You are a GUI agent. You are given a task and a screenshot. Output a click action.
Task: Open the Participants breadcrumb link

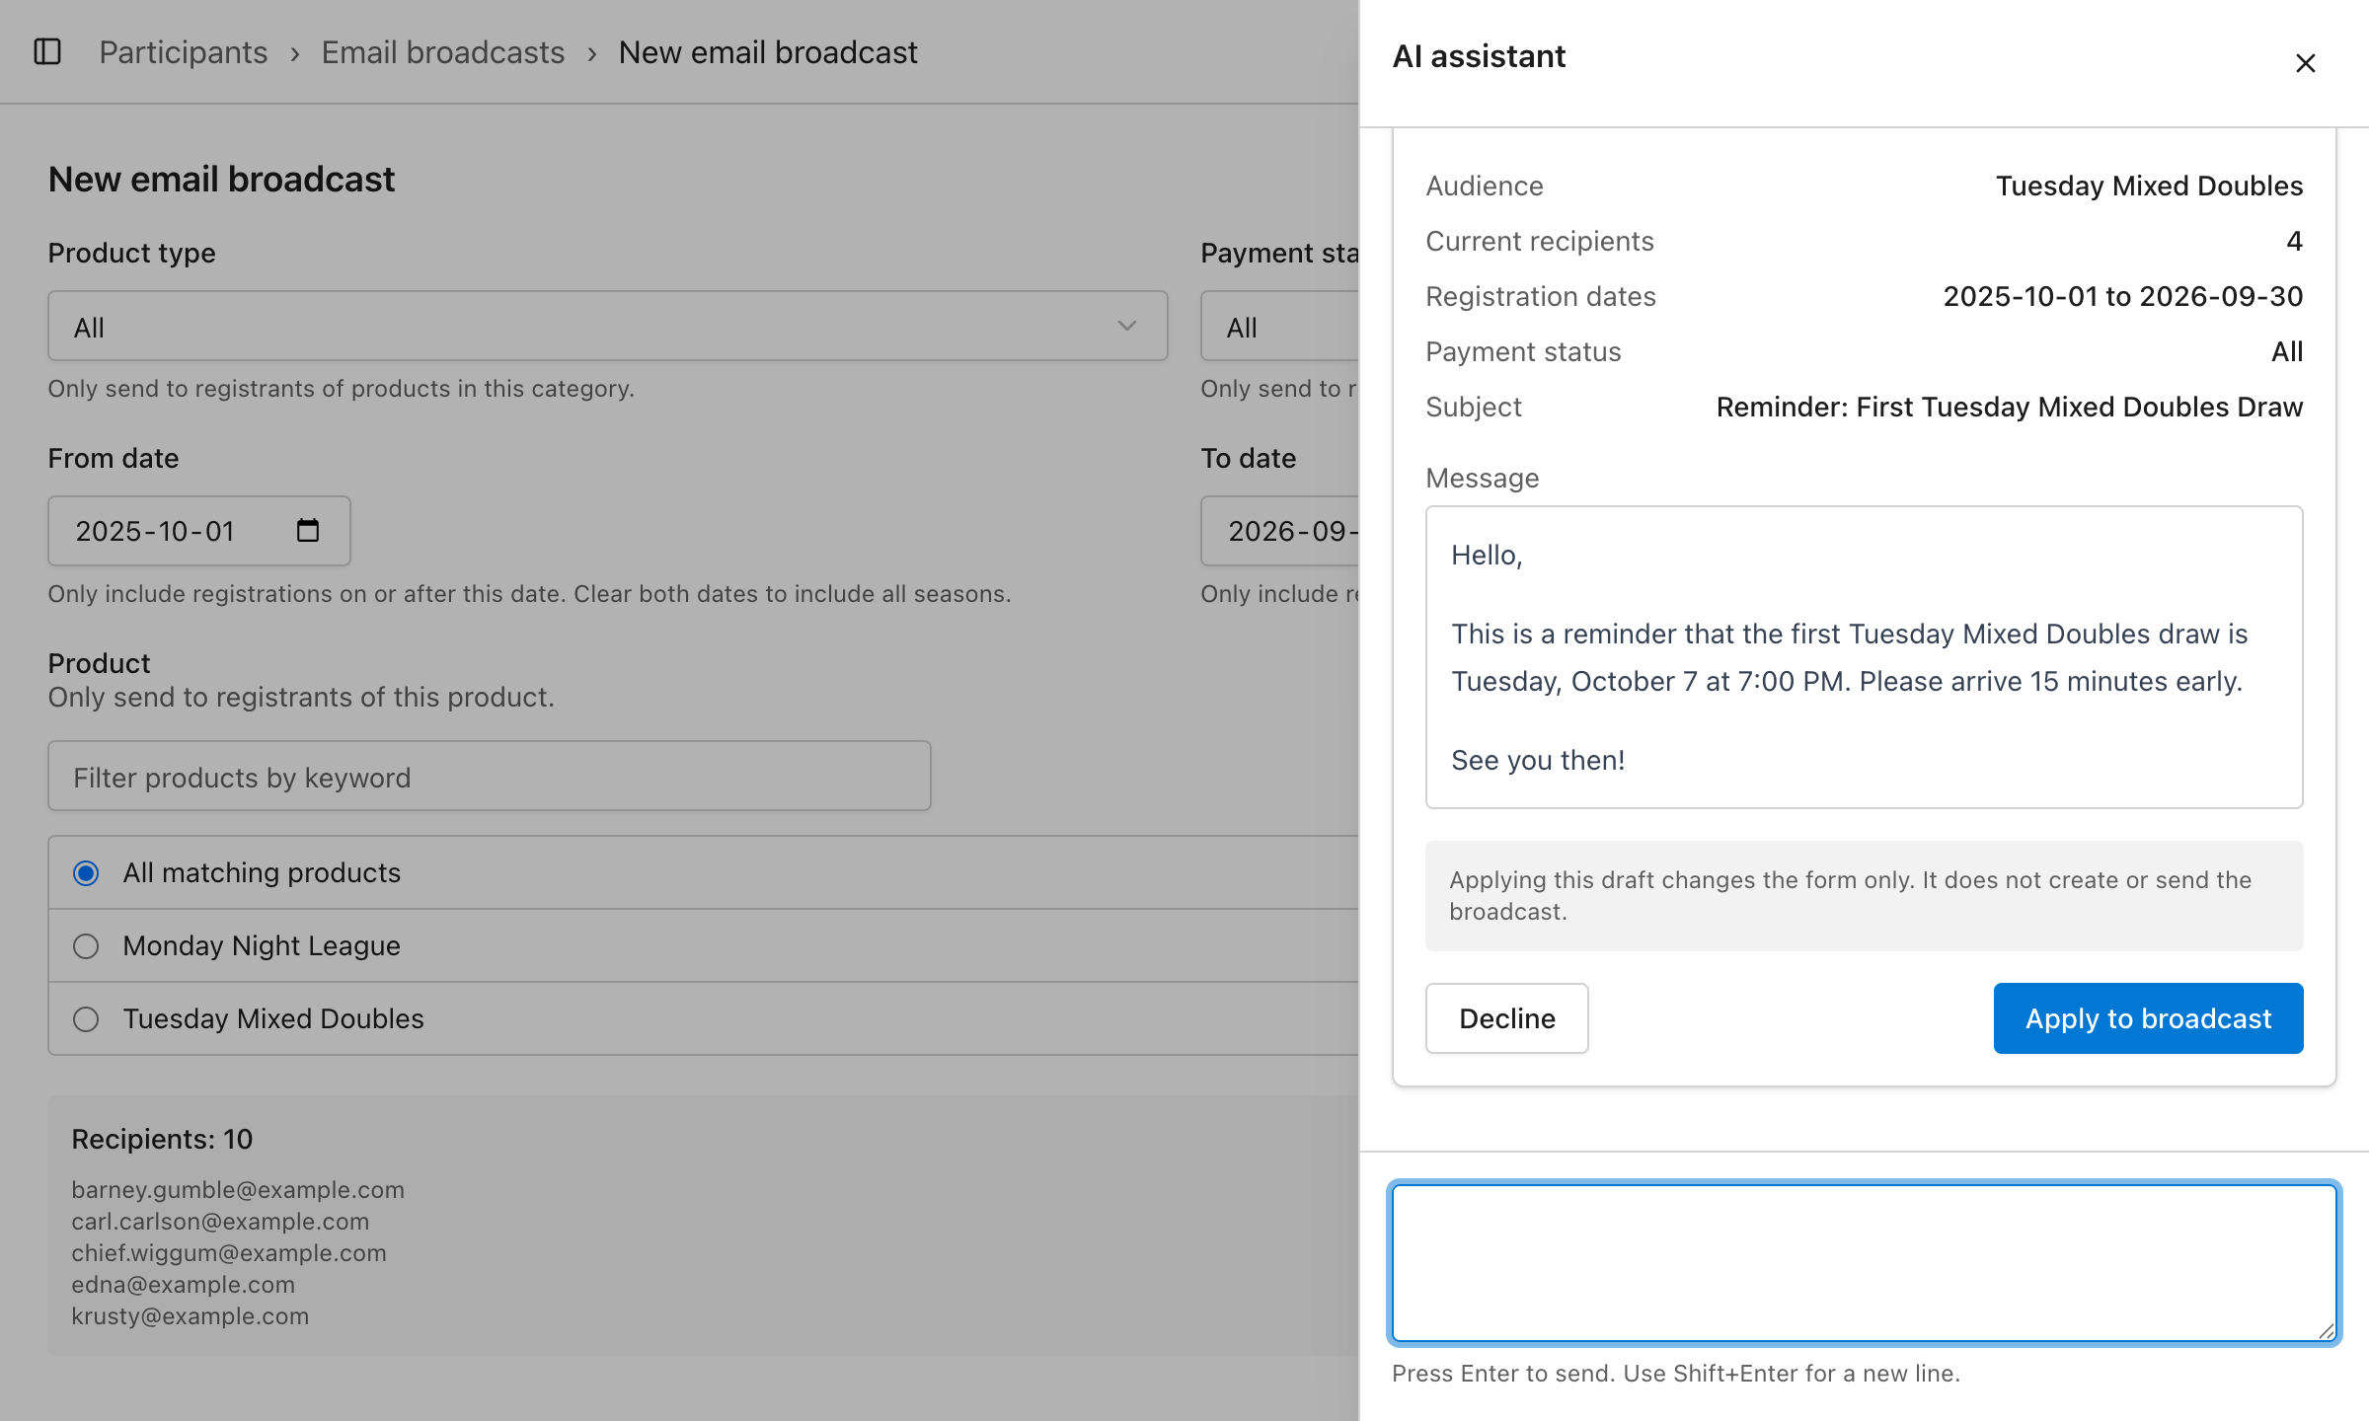(183, 51)
